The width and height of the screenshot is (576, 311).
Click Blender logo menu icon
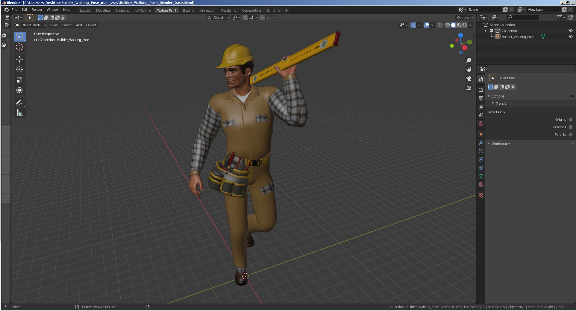pyautogui.click(x=6, y=10)
